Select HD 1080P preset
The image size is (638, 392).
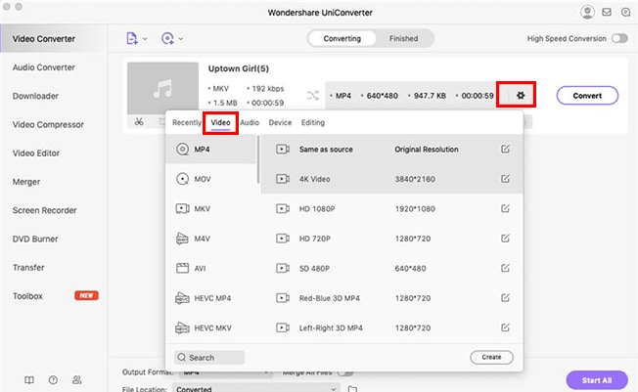[391, 208]
